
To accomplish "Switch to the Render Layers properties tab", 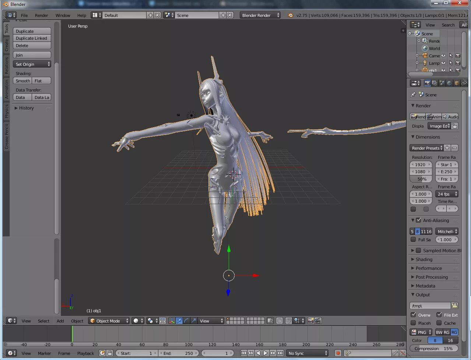I will pyautogui.click(x=435, y=83).
